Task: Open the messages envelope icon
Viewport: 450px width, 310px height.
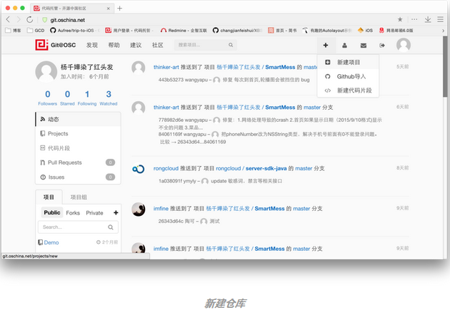Action: coord(363,45)
